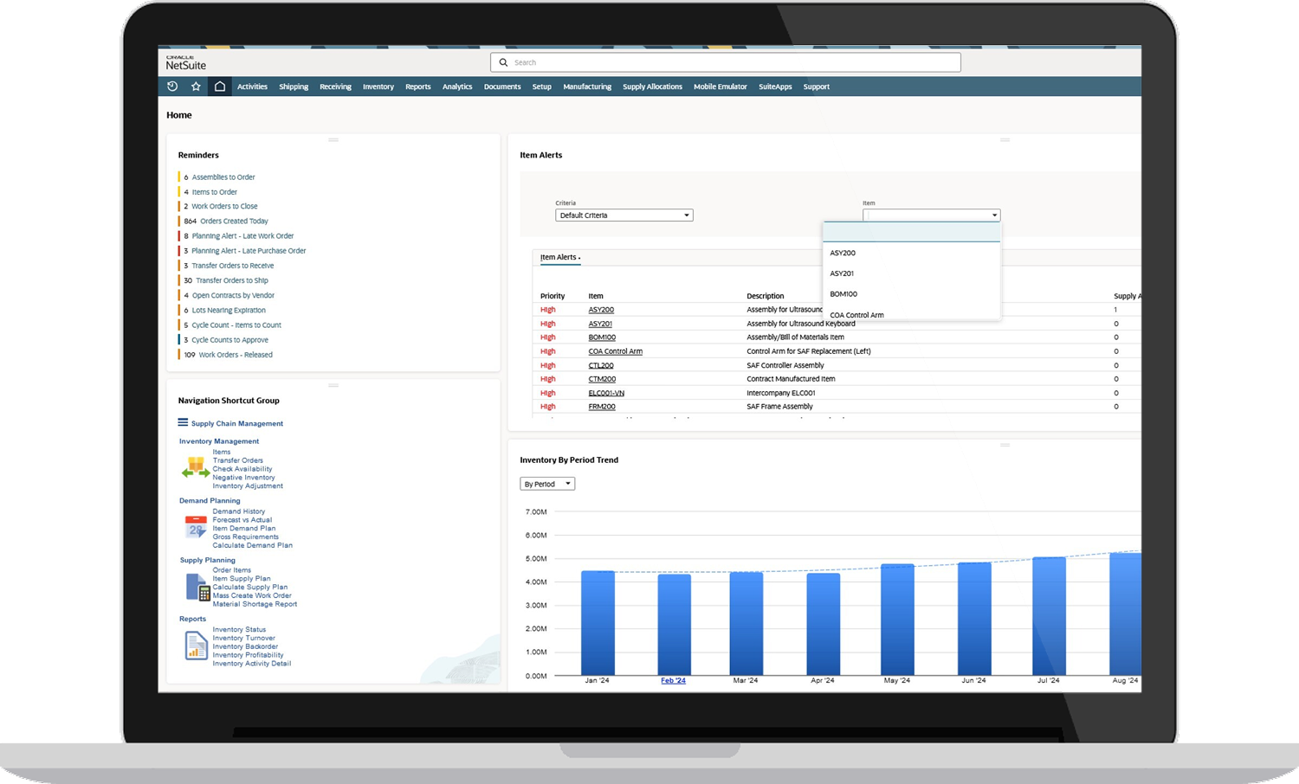Image resolution: width=1299 pixels, height=784 pixels.
Task: Open the Criteria dropdown
Action: pos(624,215)
